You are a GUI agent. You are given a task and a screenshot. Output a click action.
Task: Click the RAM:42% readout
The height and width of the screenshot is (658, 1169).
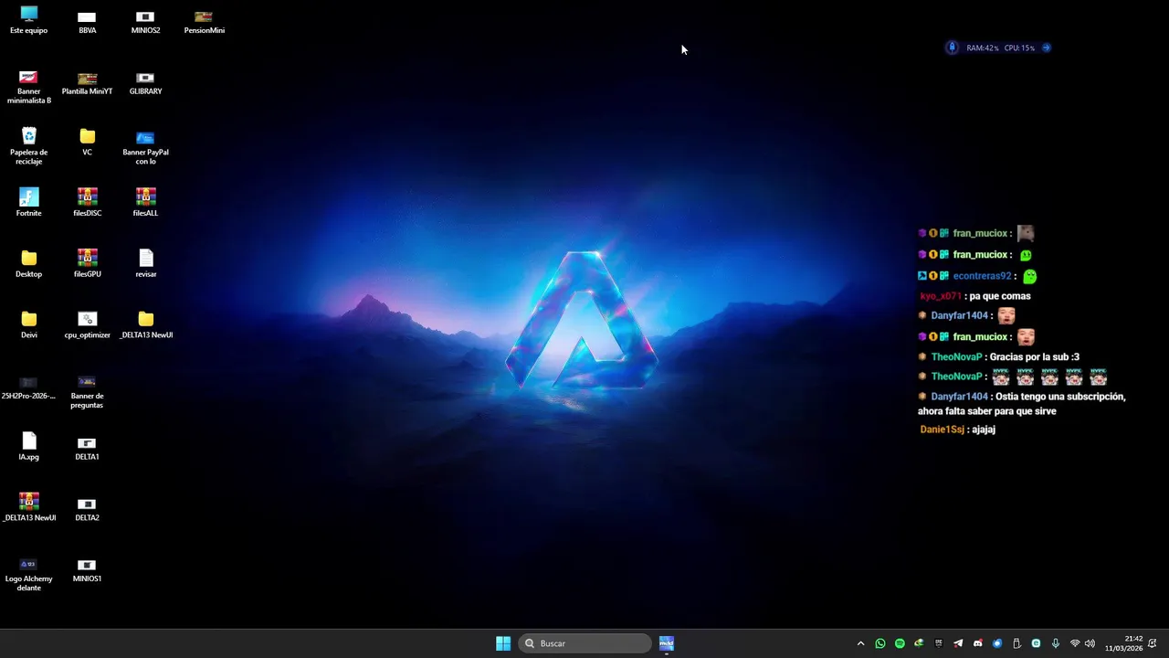(x=983, y=48)
